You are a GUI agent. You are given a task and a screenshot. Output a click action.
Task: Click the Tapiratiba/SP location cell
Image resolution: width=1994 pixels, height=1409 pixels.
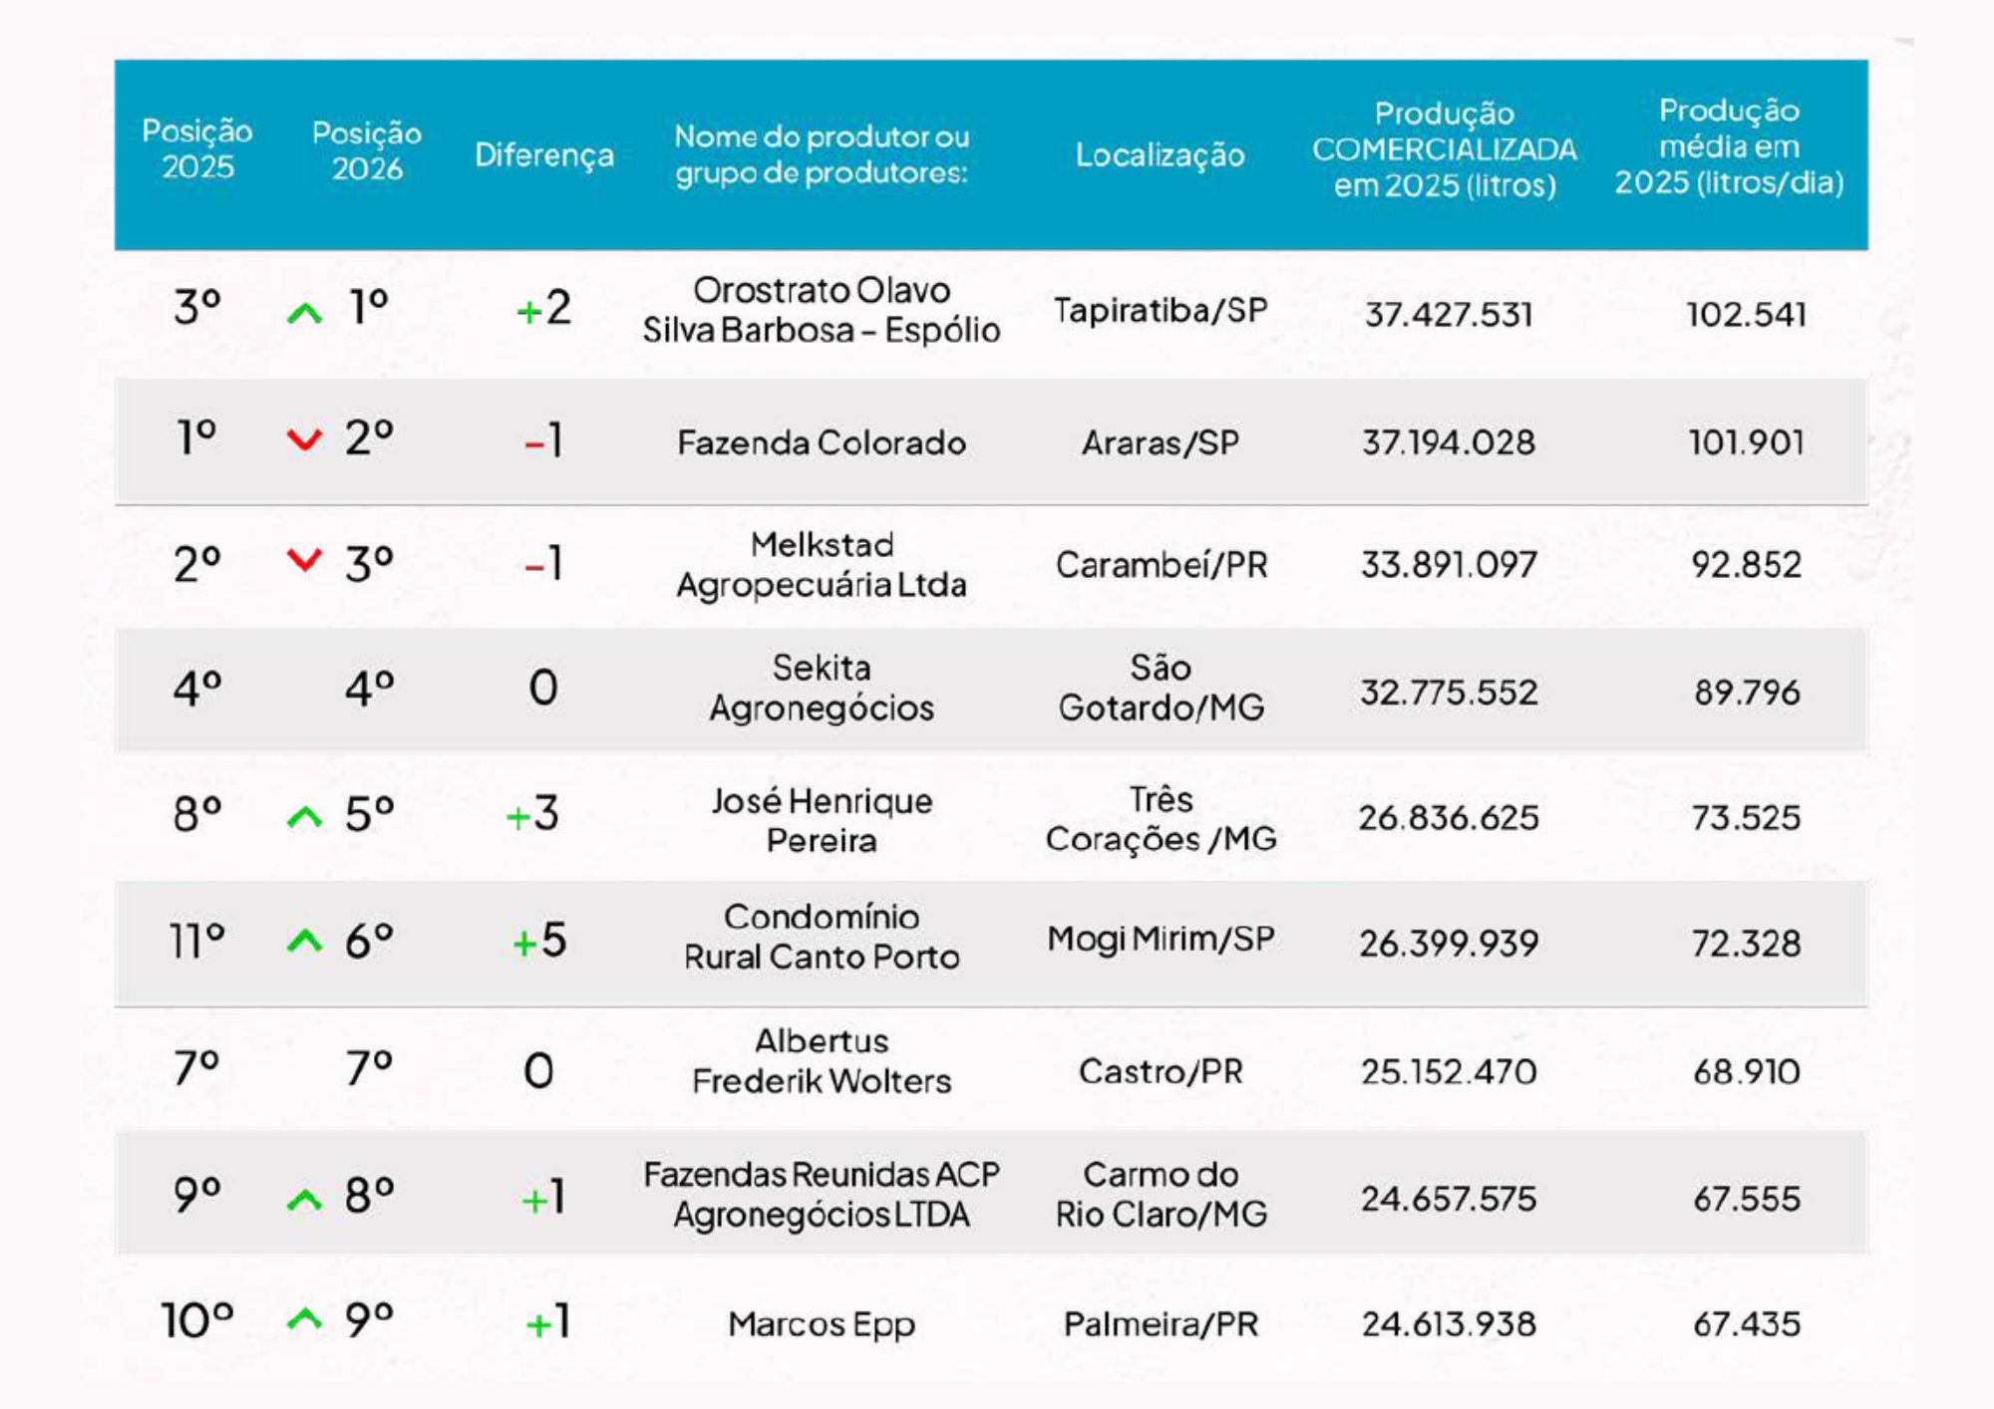[x=1161, y=311]
